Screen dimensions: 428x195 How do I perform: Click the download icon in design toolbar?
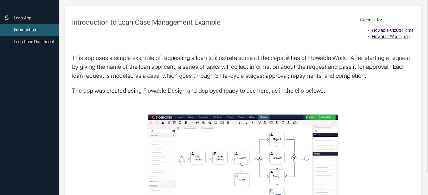pos(289,122)
